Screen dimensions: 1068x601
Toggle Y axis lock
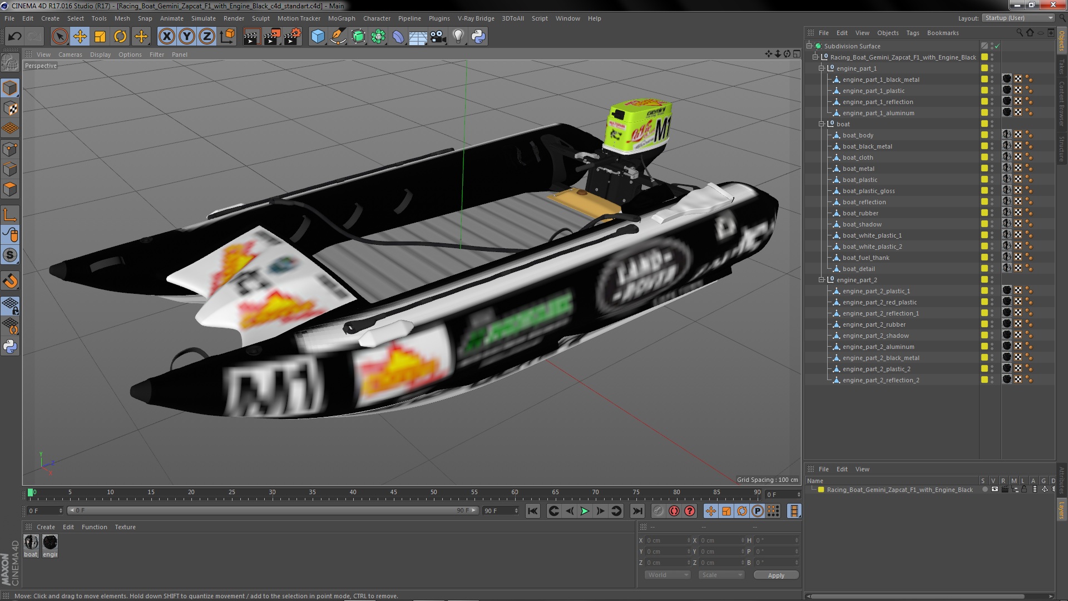187,37
